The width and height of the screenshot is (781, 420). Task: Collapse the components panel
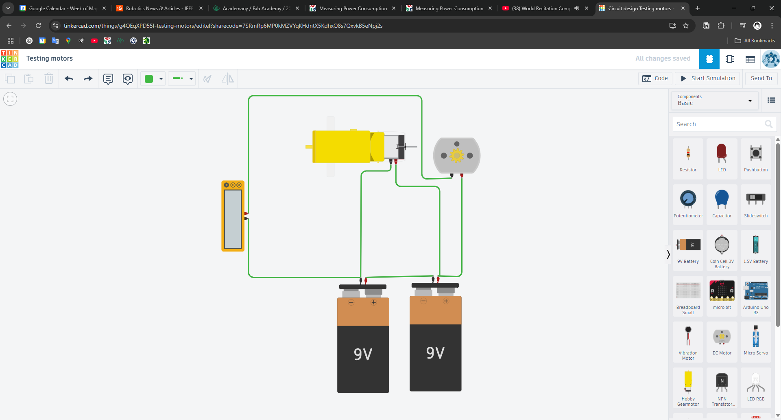click(x=668, y=255)
